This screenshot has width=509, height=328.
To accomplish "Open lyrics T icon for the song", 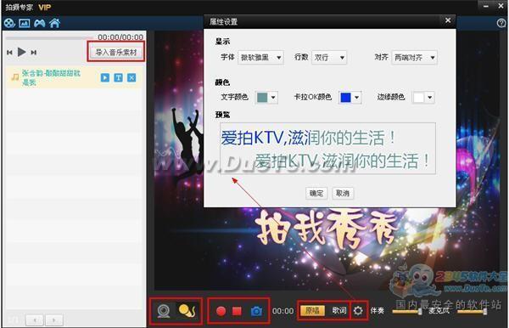I will (x=118, y=77).
